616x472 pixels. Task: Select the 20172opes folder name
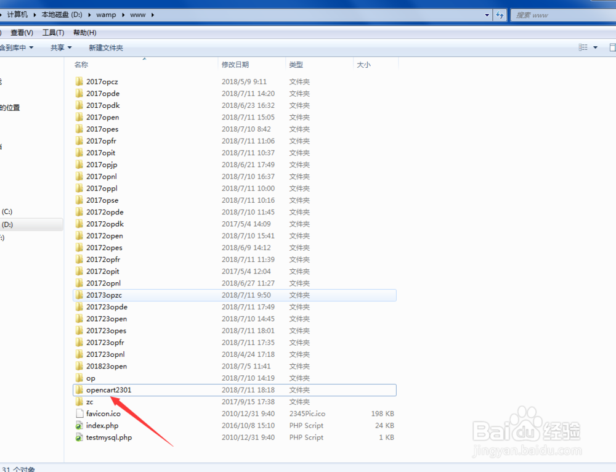coord(104,248)
